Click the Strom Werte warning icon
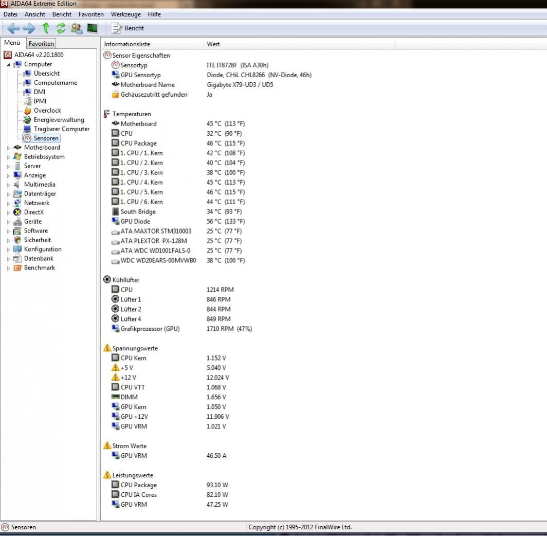This screenshot has height=536, width=547. pos(107,445)
